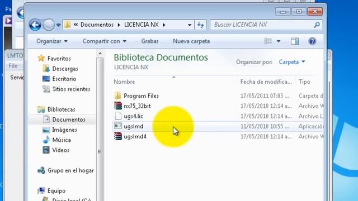Select Grupo en el hogar
This screenshot has height=201, width=358.
point(70,170)
